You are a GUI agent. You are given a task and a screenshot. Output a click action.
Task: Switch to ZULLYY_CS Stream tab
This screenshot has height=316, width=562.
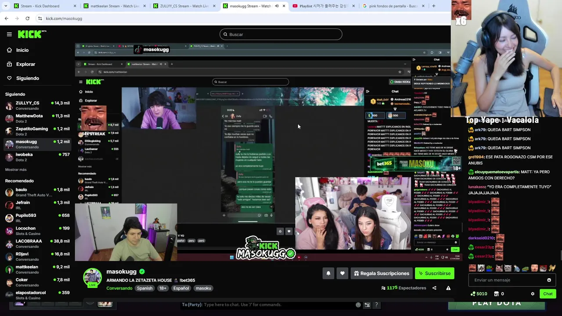pos(184,6)
